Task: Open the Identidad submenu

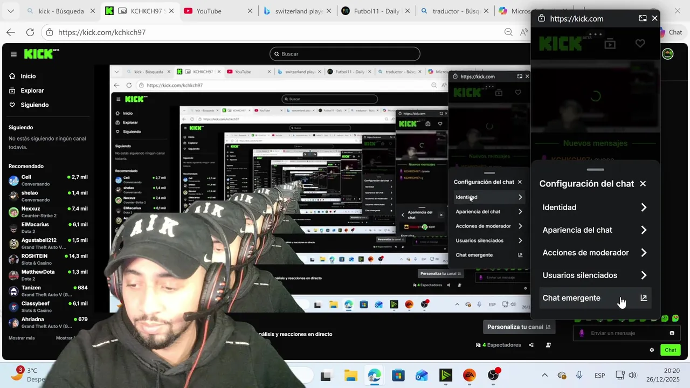Action: click(x=595, y=207)
